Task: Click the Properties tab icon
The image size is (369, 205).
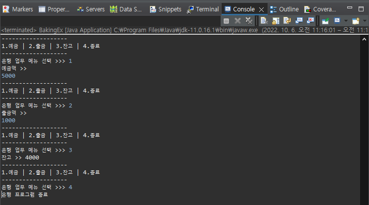Action: click(x=42, y=9)
